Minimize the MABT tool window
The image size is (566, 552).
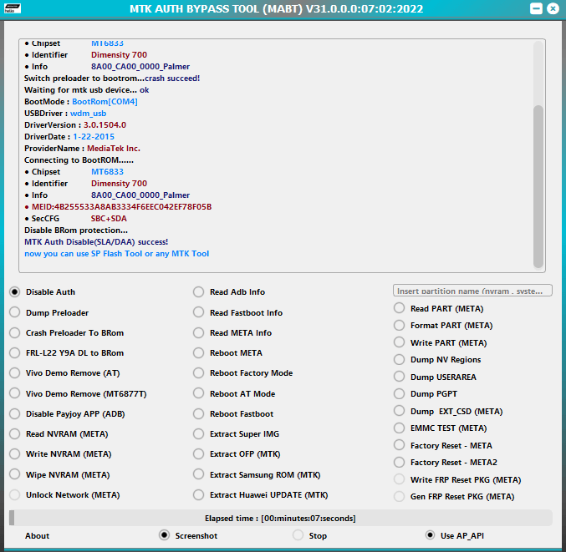point(535,8)
